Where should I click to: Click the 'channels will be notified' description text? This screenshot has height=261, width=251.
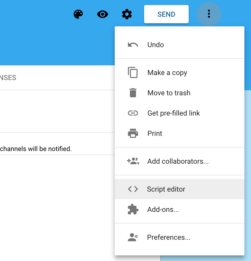[36, 149]
